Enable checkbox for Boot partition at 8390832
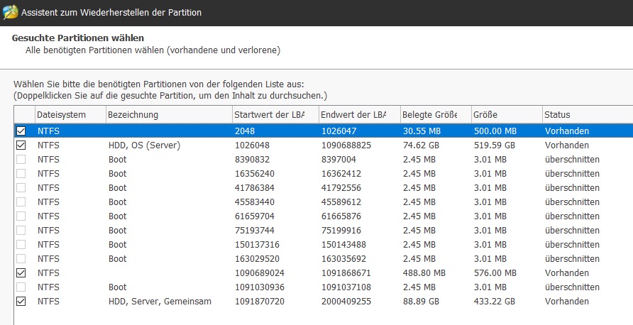 point(21,160)
